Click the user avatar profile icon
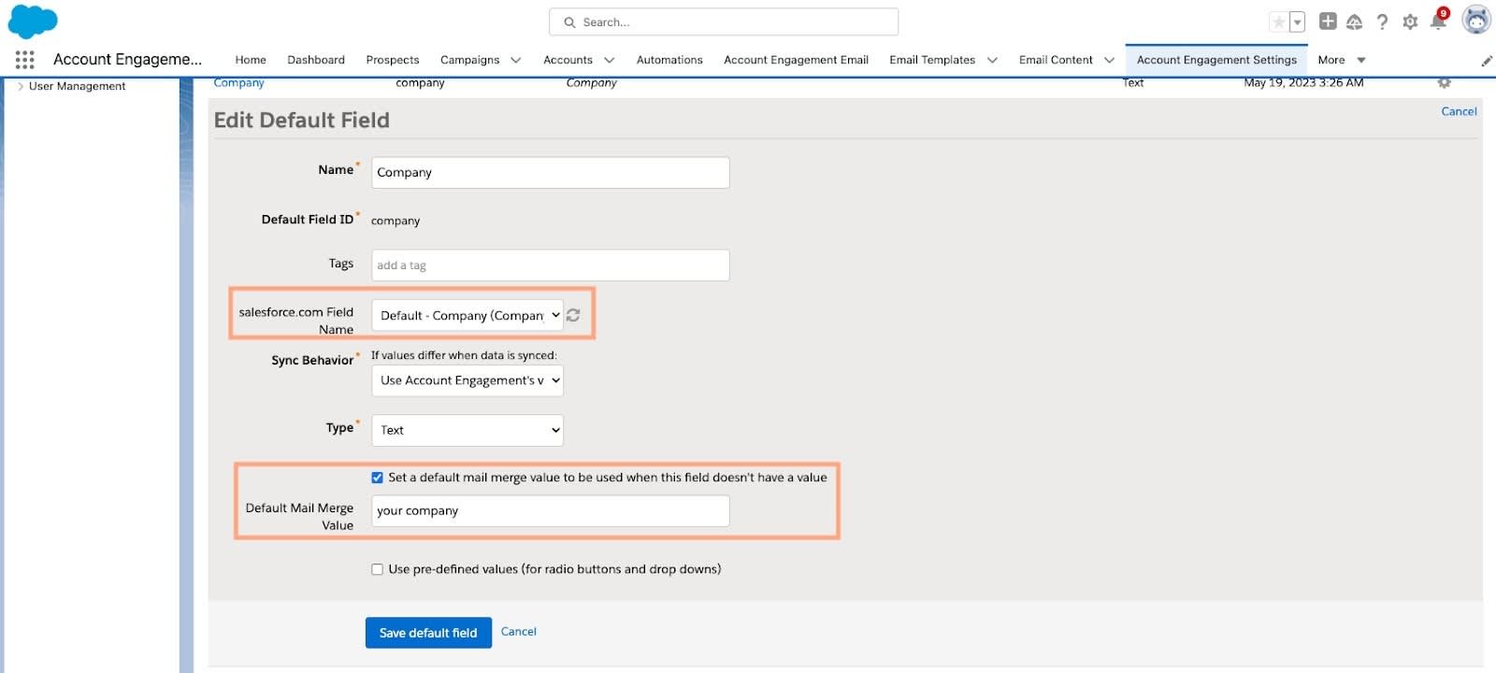This screenshot has width=1496, height=673. [x=1476, y=20]
